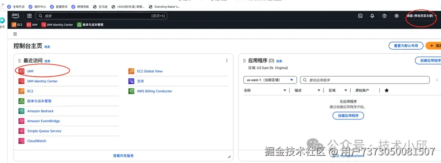
Task: Open the help question mark menu
Action: point(385,16)
